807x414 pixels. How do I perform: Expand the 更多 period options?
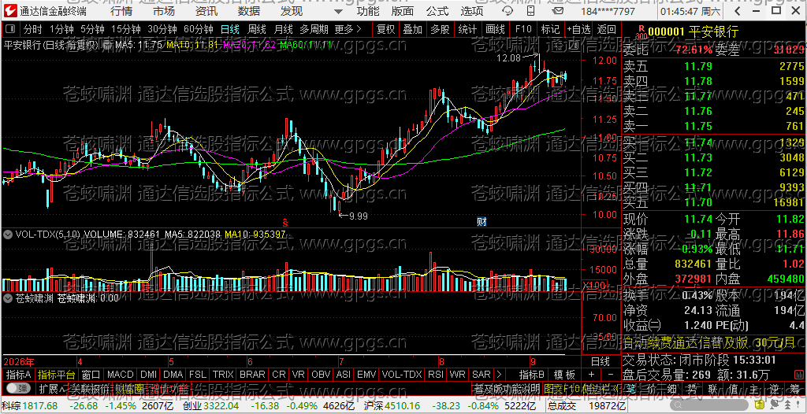[x=348, y=29]
